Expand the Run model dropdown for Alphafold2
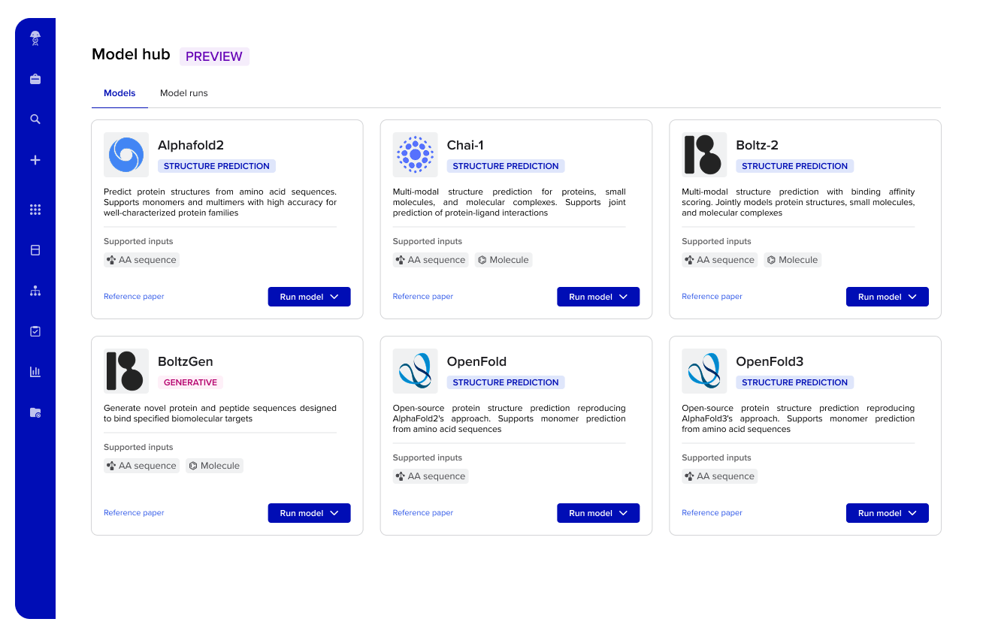This screenshot has width=992, height=637. (310, 297)
